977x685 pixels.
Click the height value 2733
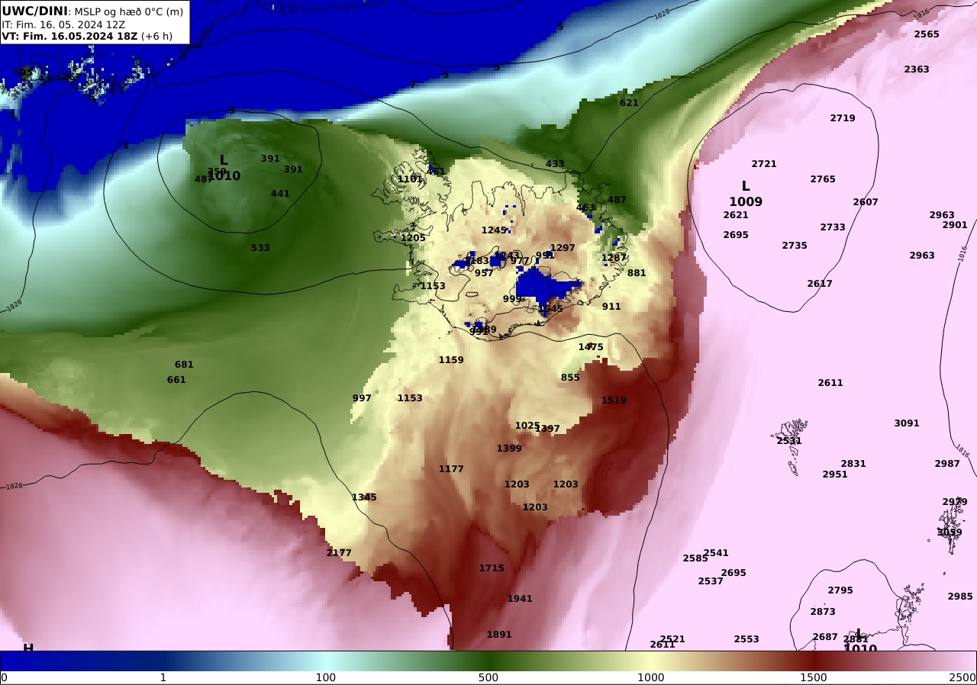[833, 227]
